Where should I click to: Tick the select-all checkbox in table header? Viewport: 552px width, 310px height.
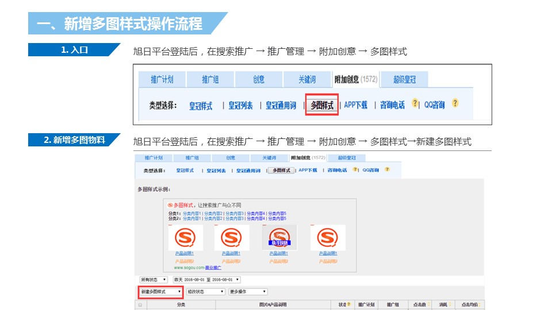click(x=140, y=305)
